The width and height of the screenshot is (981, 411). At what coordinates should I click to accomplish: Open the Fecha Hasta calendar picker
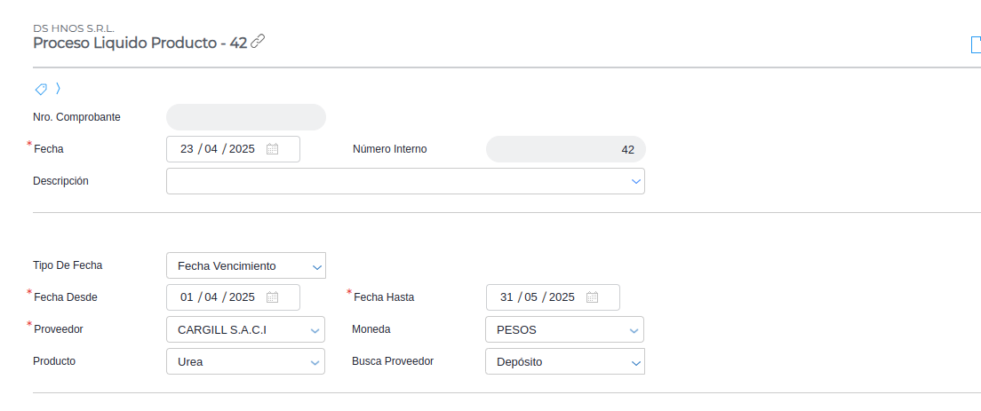tap(593, 297)
